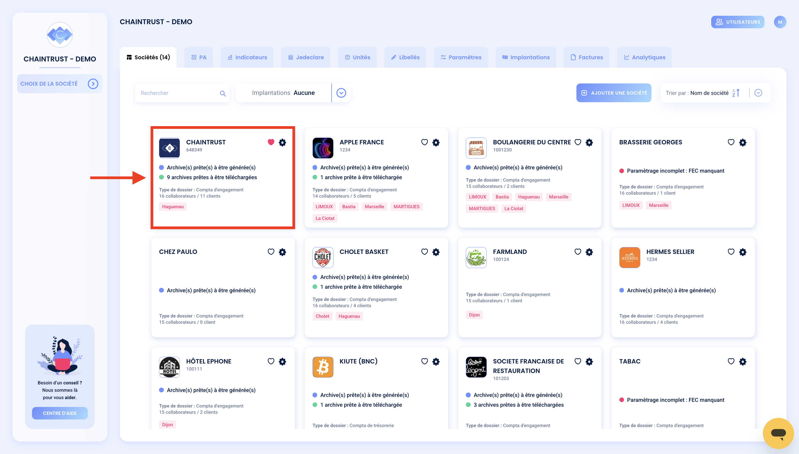Switch to the Indicateurs tab

click(x=247, y=57)
